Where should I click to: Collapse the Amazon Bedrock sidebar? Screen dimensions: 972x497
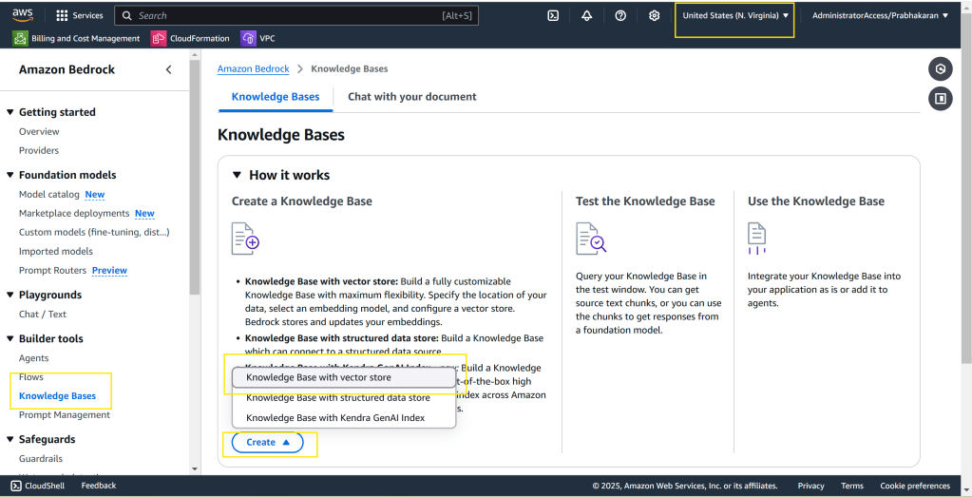pyautogui.click(x=168, y=69)
